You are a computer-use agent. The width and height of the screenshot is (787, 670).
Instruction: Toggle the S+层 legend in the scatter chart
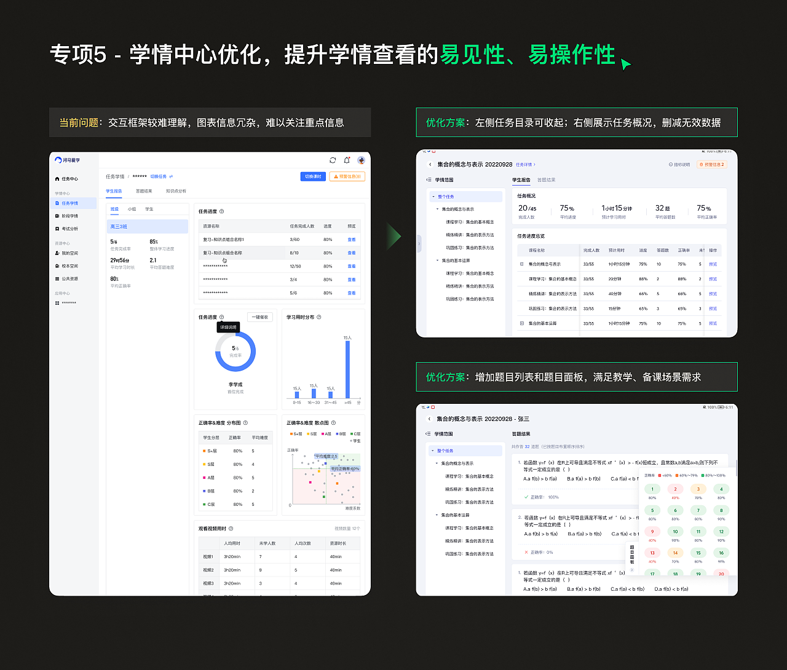(296, 433)
